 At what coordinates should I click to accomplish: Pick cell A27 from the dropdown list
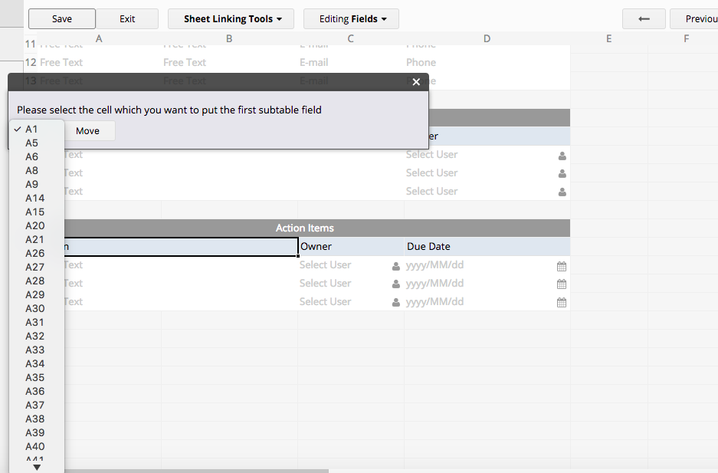click(x=37, y=267)
